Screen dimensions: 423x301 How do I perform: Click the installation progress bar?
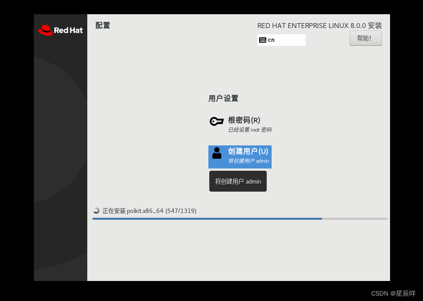[x=240, y=219]
